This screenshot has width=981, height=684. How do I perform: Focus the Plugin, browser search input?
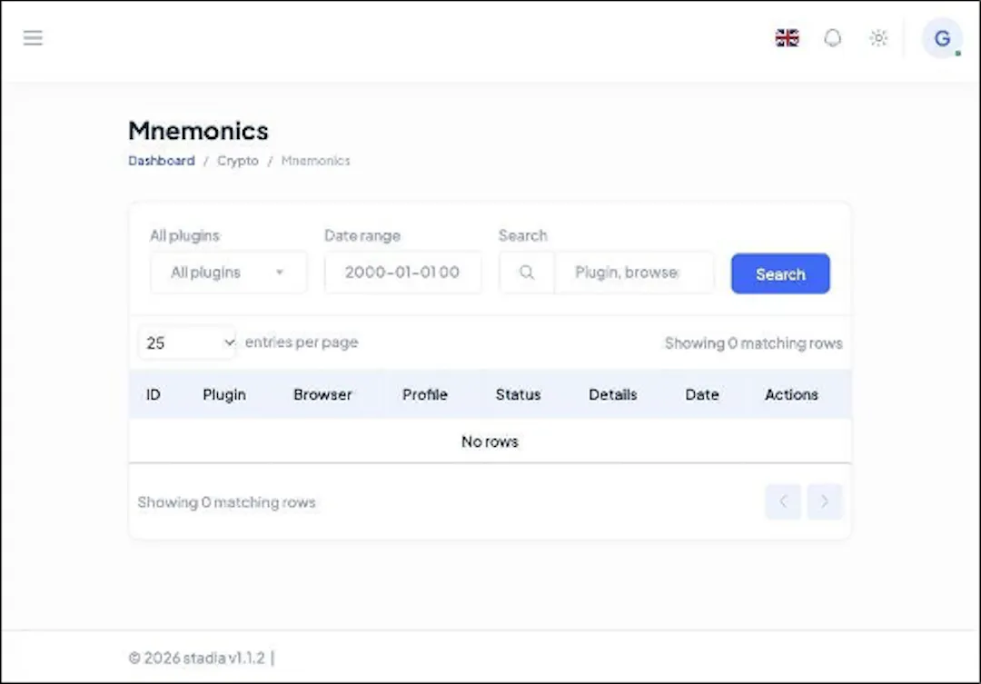pos(634,273)
